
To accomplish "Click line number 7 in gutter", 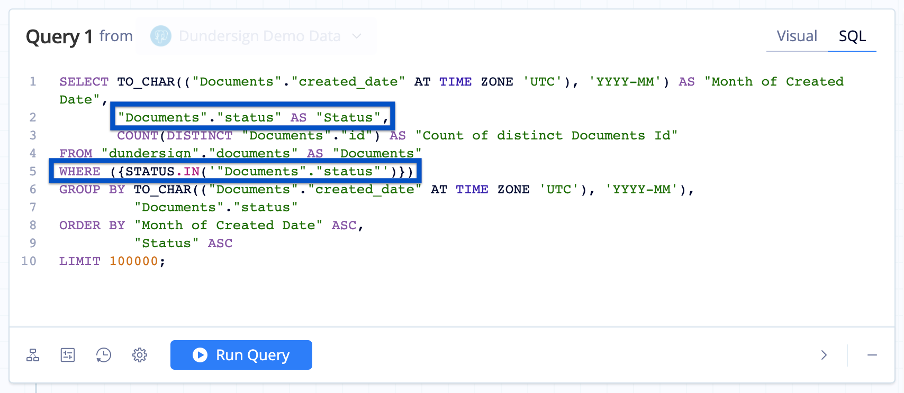I will click(x=33, y=207).
